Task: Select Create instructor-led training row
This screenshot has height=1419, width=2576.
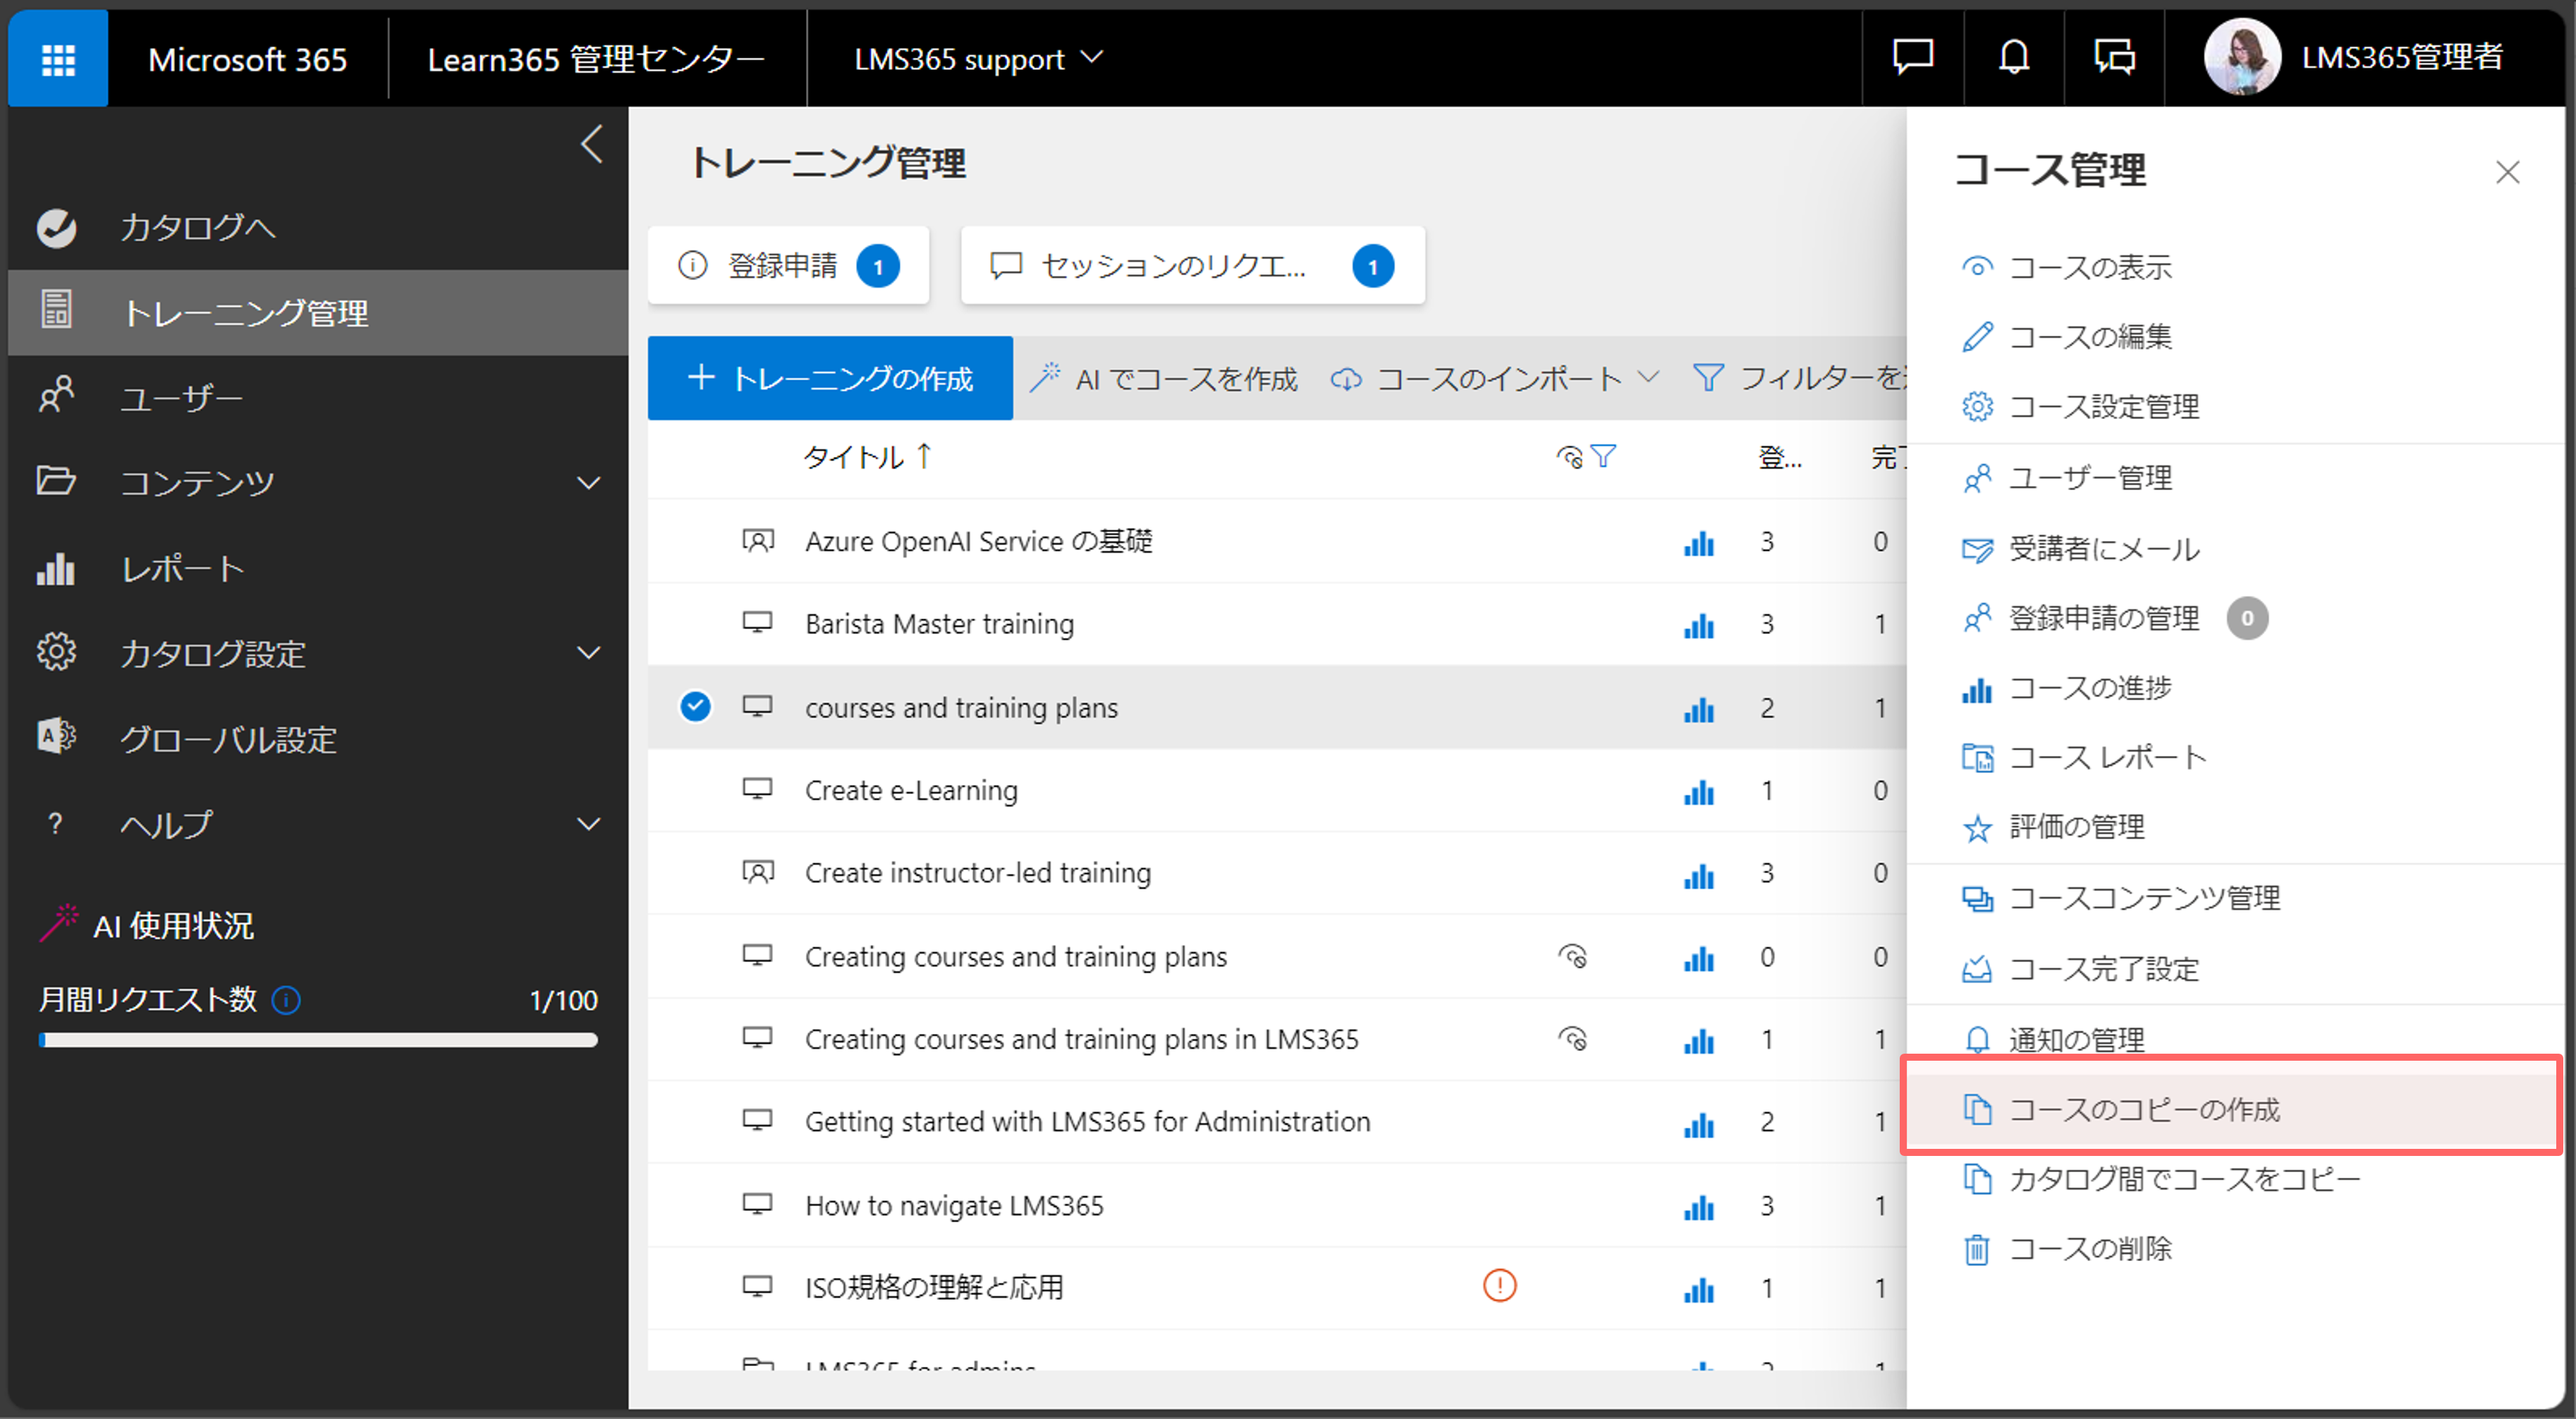Action: coord(977,873)
